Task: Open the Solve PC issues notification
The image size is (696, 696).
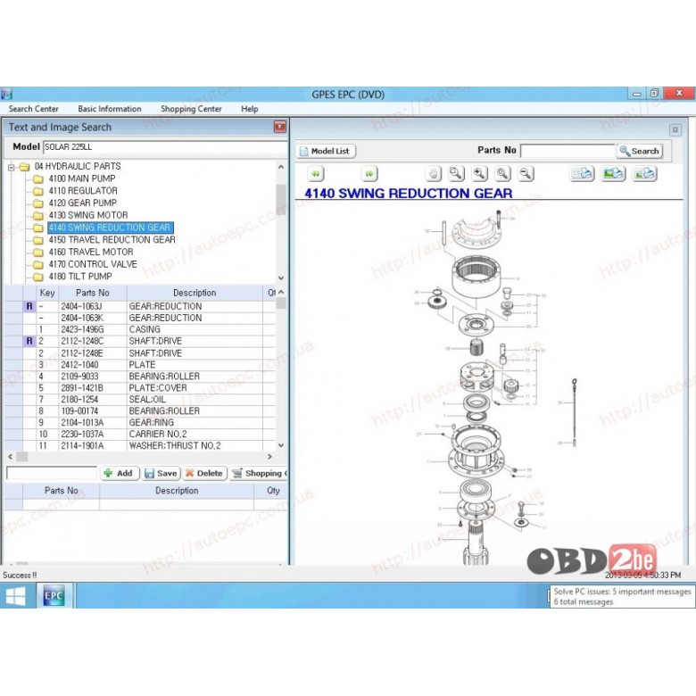Action: pyautogui.click(x=622, y=597)
